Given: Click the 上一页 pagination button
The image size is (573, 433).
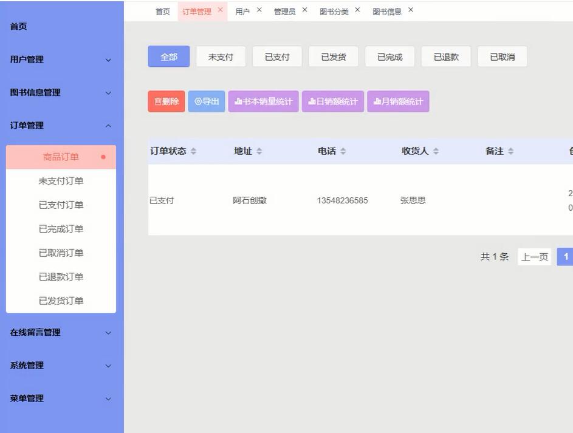Looking at the screenshot, I should [534, 255].
